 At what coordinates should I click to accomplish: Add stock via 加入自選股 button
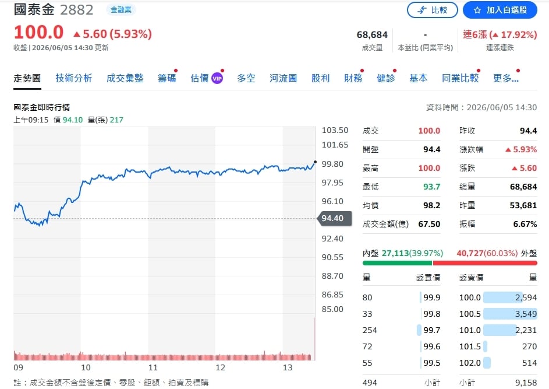500,10
